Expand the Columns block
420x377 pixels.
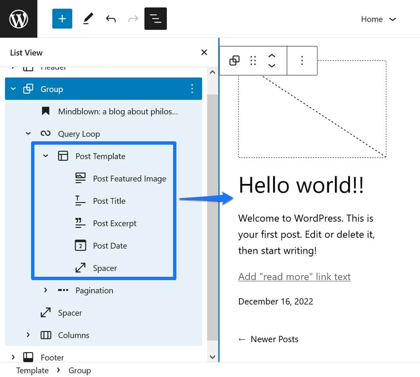coord(28,335)
